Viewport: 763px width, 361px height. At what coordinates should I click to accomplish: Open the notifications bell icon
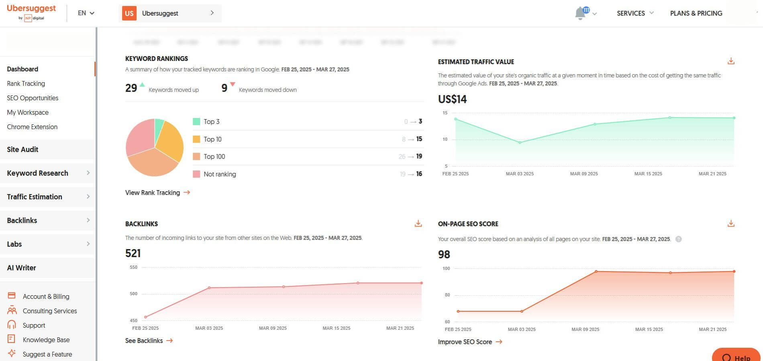580,13
